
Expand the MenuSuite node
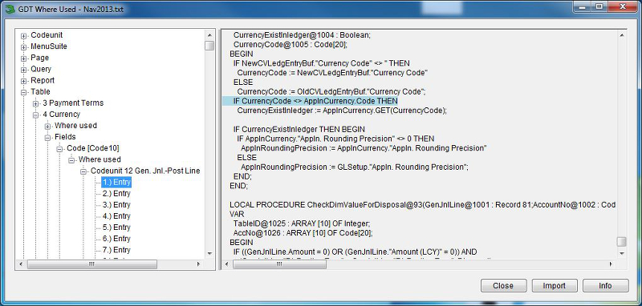(23, 47)
